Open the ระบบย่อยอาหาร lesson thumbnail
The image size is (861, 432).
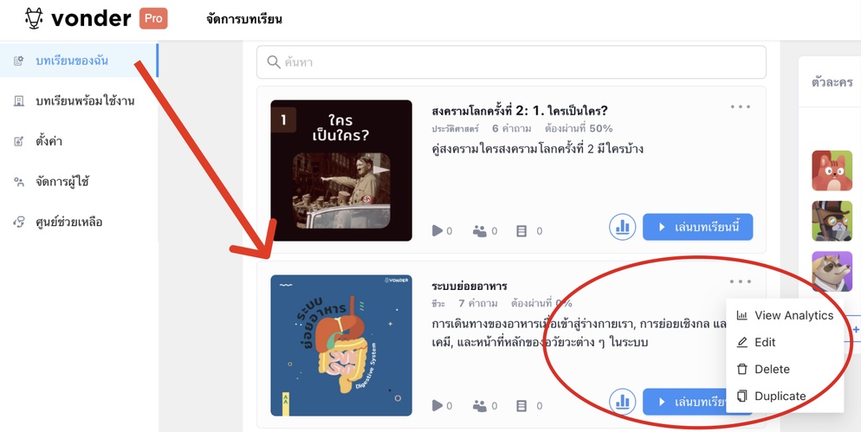click(341, 345)
